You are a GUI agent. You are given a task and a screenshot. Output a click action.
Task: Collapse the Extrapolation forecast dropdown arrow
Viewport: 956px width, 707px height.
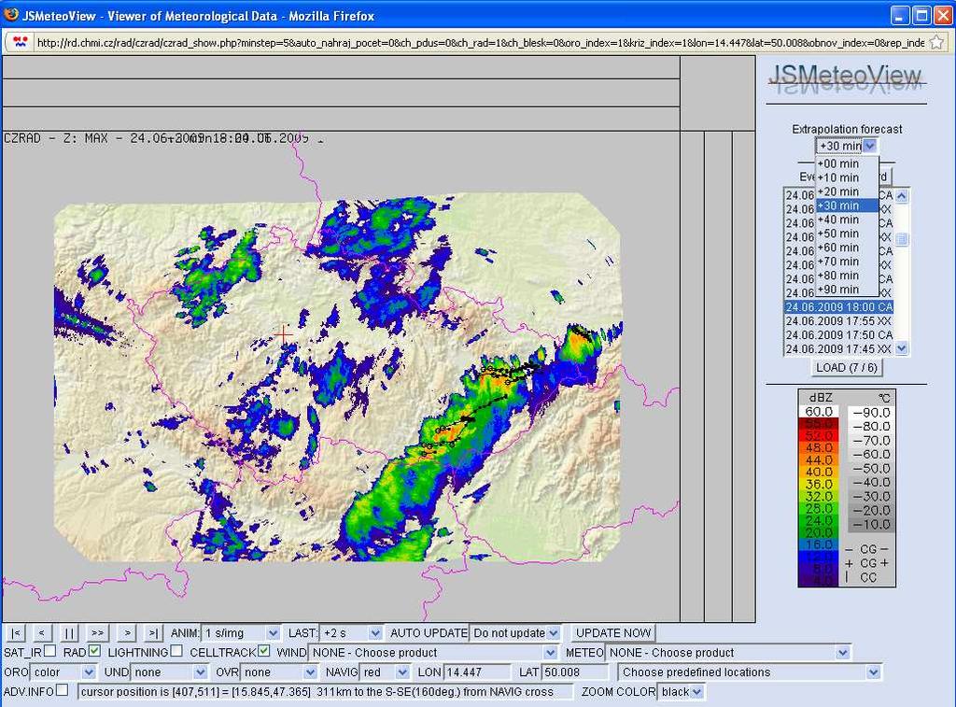point(870,146)
